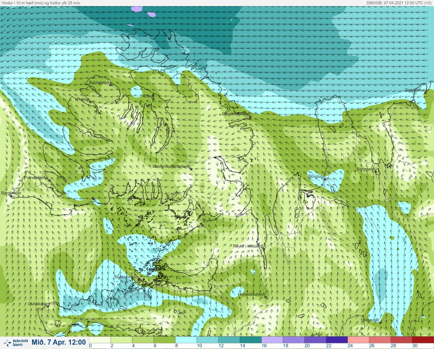Click the 'Vindur í 10 m hæð' map title
Image resolution: width=434 pixels, height=349 pixels.
point(41,3)
